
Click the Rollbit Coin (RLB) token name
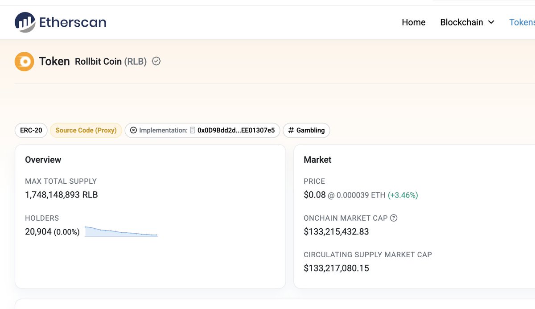pyautogui.click(x=111, y=62)
